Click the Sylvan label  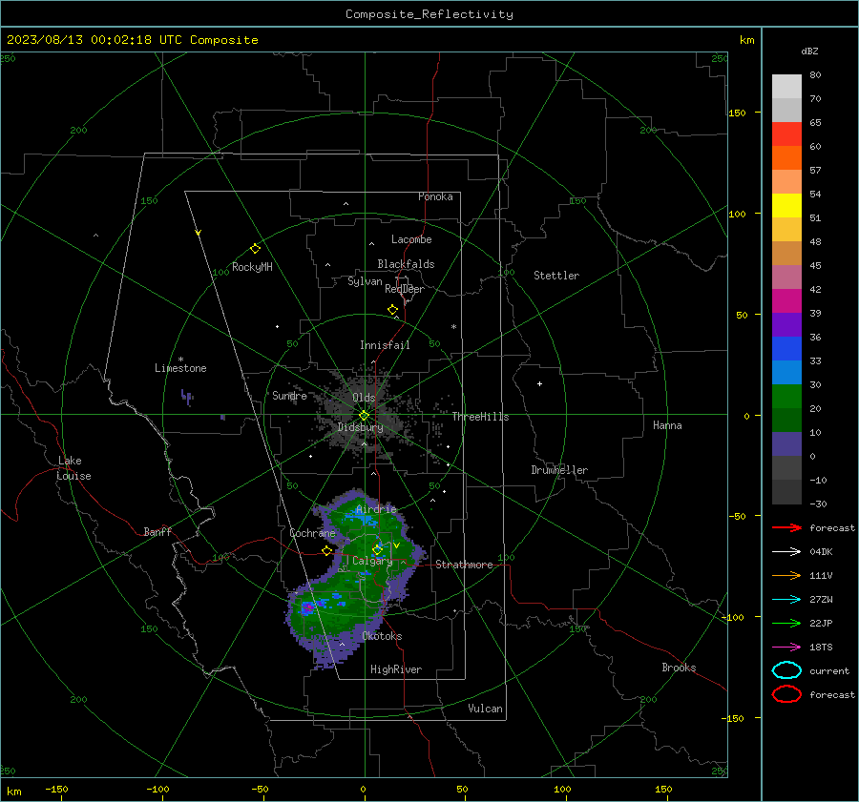[365, 281]
